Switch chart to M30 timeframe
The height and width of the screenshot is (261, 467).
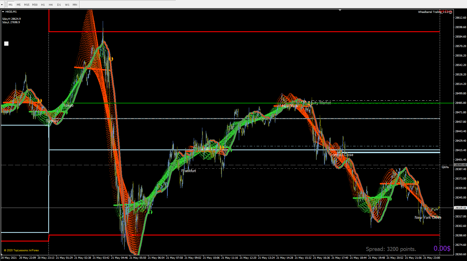point(35,5)
